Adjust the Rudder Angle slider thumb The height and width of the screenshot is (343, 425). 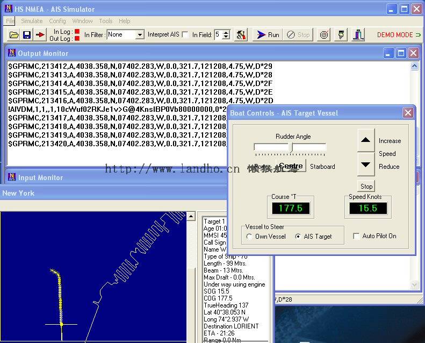click(291, 147)
